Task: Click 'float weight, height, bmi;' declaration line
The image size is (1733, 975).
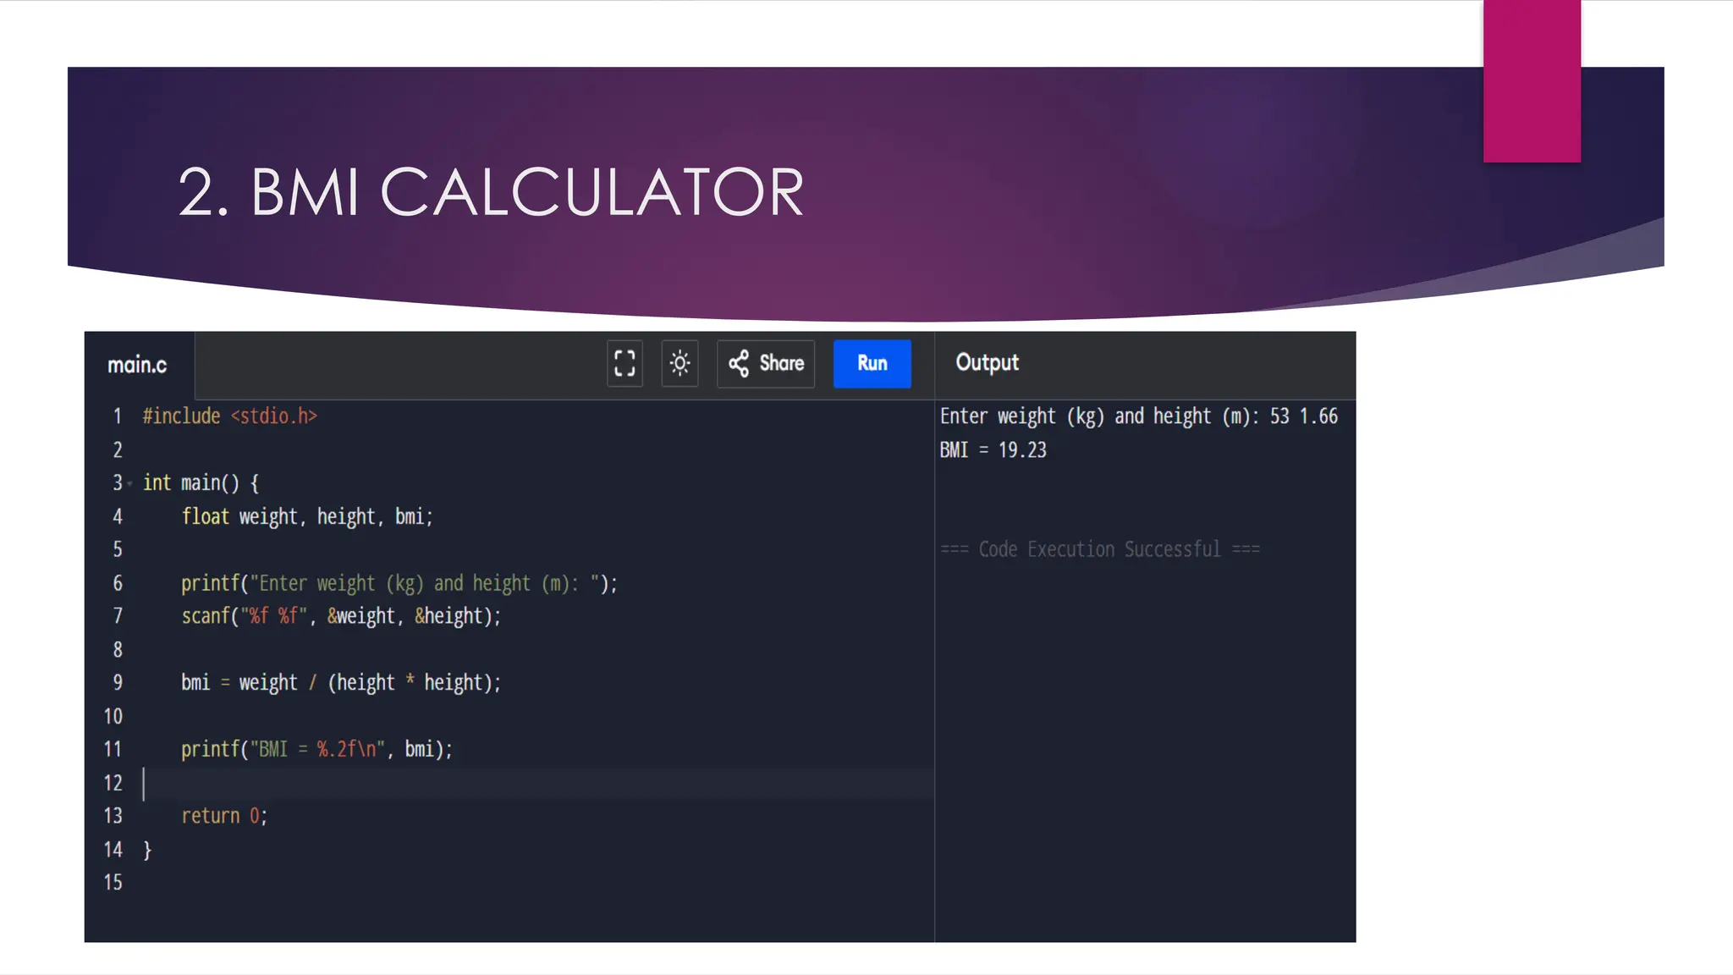Action: tap(306, 516)
